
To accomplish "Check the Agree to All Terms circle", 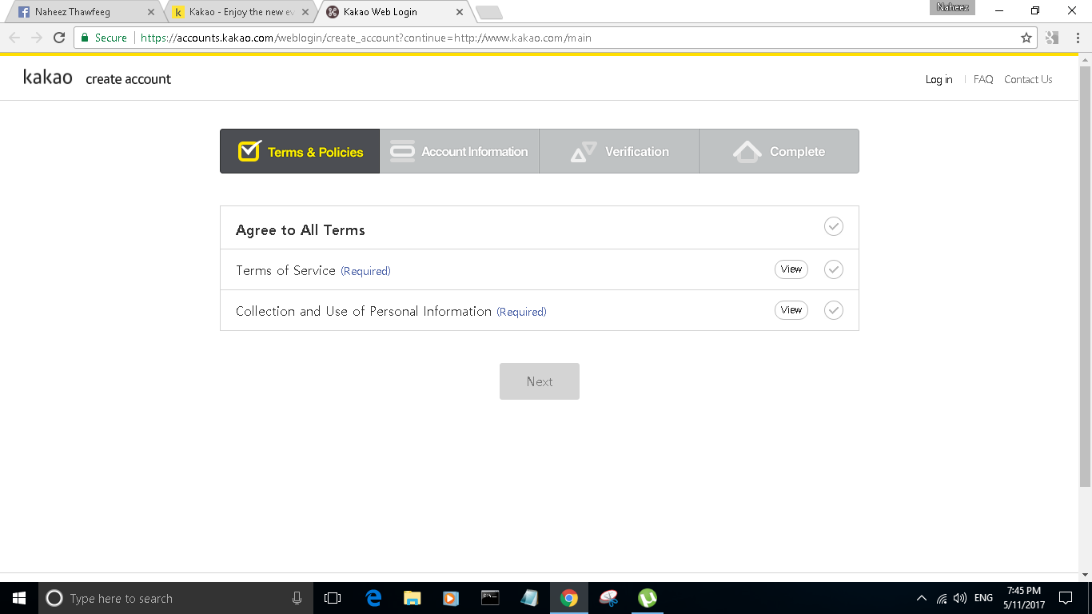I will coord(834,227).
